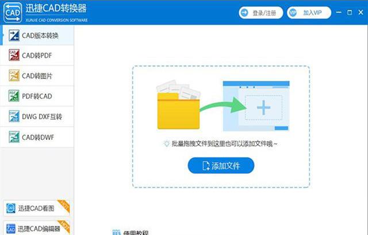
Task: Click the DWG DXF互转 icon
Action: coord(14,116)
